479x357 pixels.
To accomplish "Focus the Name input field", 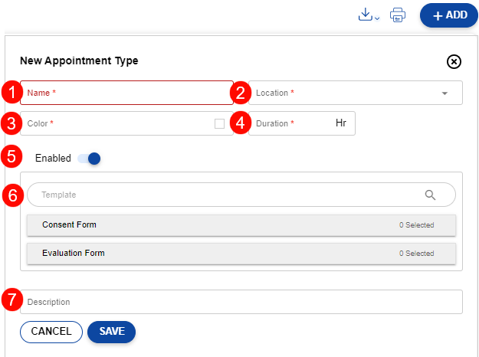I will coord(126,93).
